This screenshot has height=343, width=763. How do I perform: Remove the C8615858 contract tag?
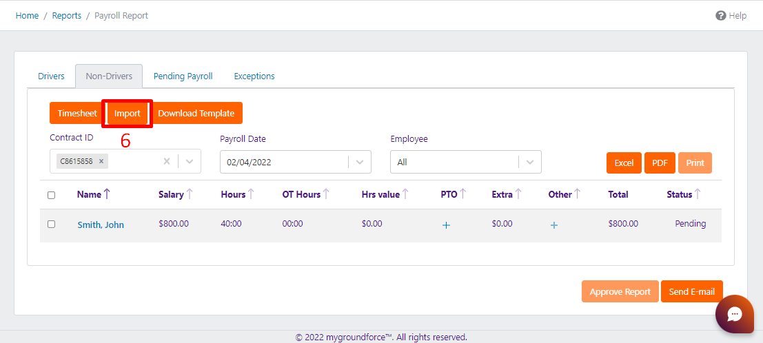pos(101,161)
